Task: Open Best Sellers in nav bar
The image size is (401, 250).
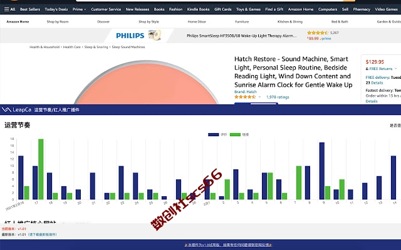Action: point(30,9)
